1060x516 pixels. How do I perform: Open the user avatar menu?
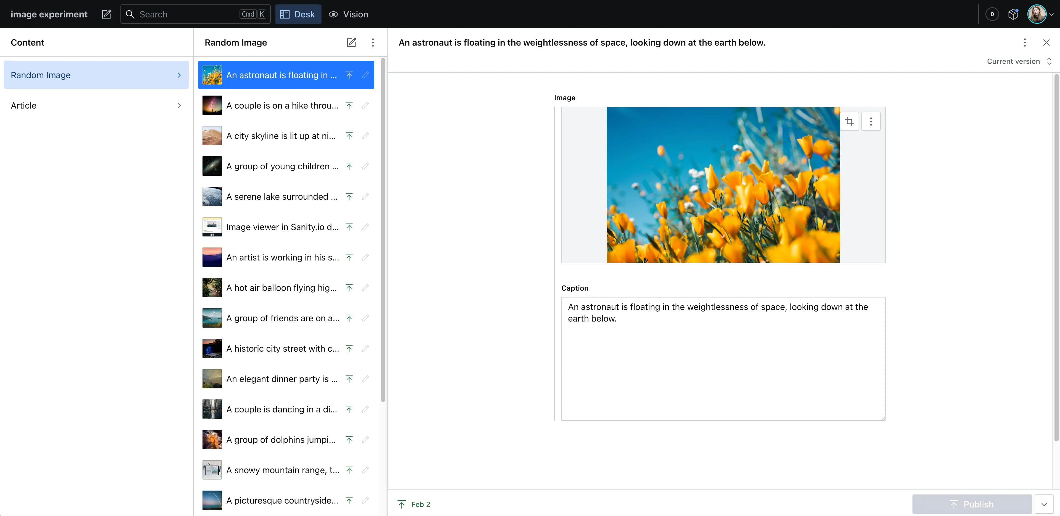[x=1040, y=14]
